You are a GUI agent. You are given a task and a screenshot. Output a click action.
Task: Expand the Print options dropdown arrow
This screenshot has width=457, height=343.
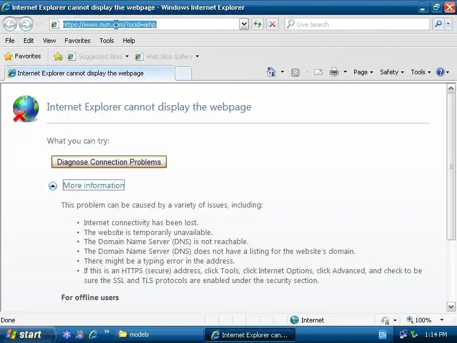pyautogui.click(x=345, y=72)
